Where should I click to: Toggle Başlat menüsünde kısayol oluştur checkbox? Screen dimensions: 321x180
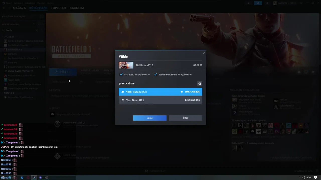click(155, 74)
